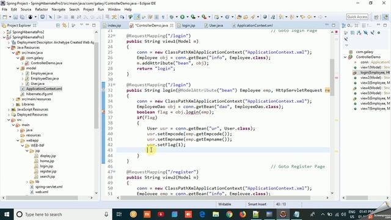Click the Save icon in the toolbar

(15, 17)
